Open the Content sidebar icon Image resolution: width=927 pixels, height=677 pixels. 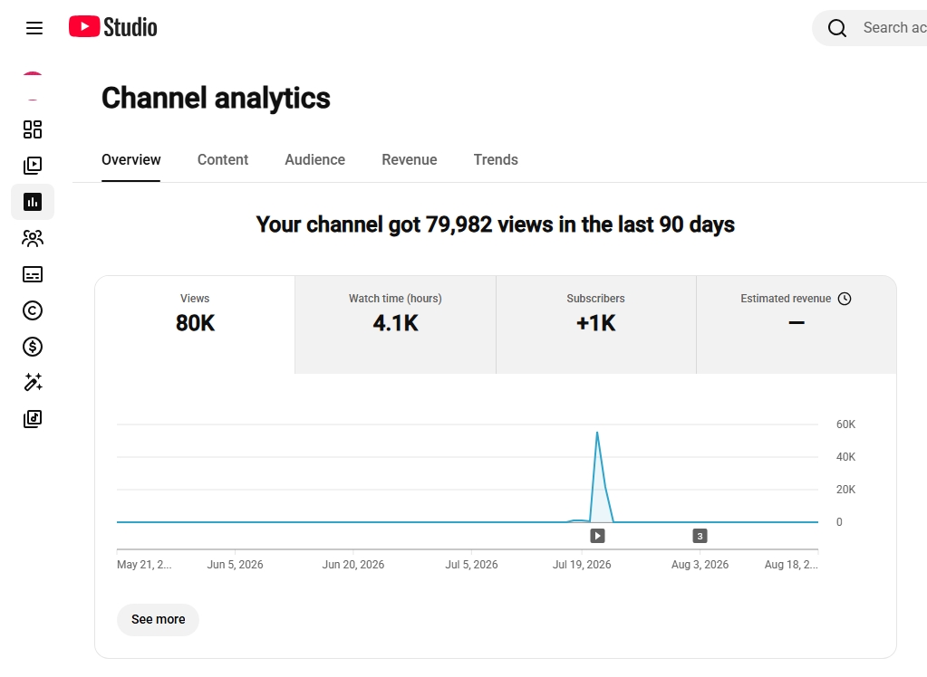(33, 166)
